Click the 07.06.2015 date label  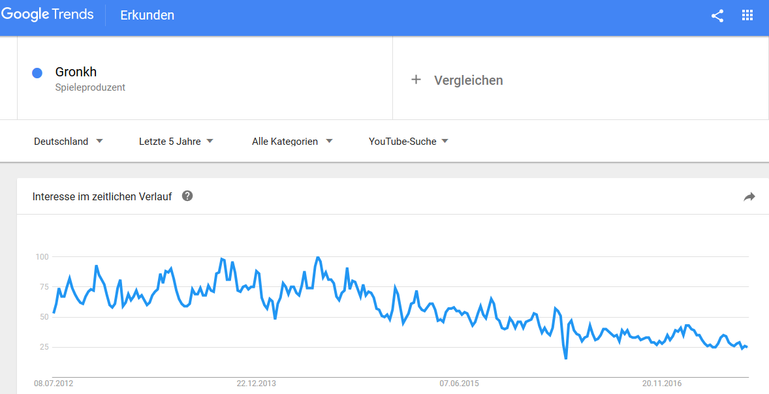pyautogui.click(x=459, y=384)
